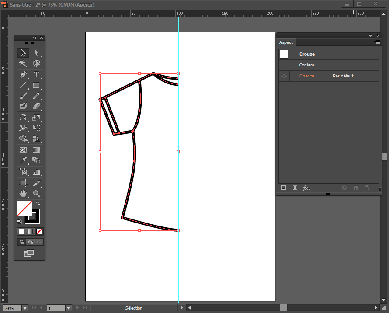Screen dimensions: 389x313
Task: Select the Rectangle tool
Action: click(x=36, y=85)
